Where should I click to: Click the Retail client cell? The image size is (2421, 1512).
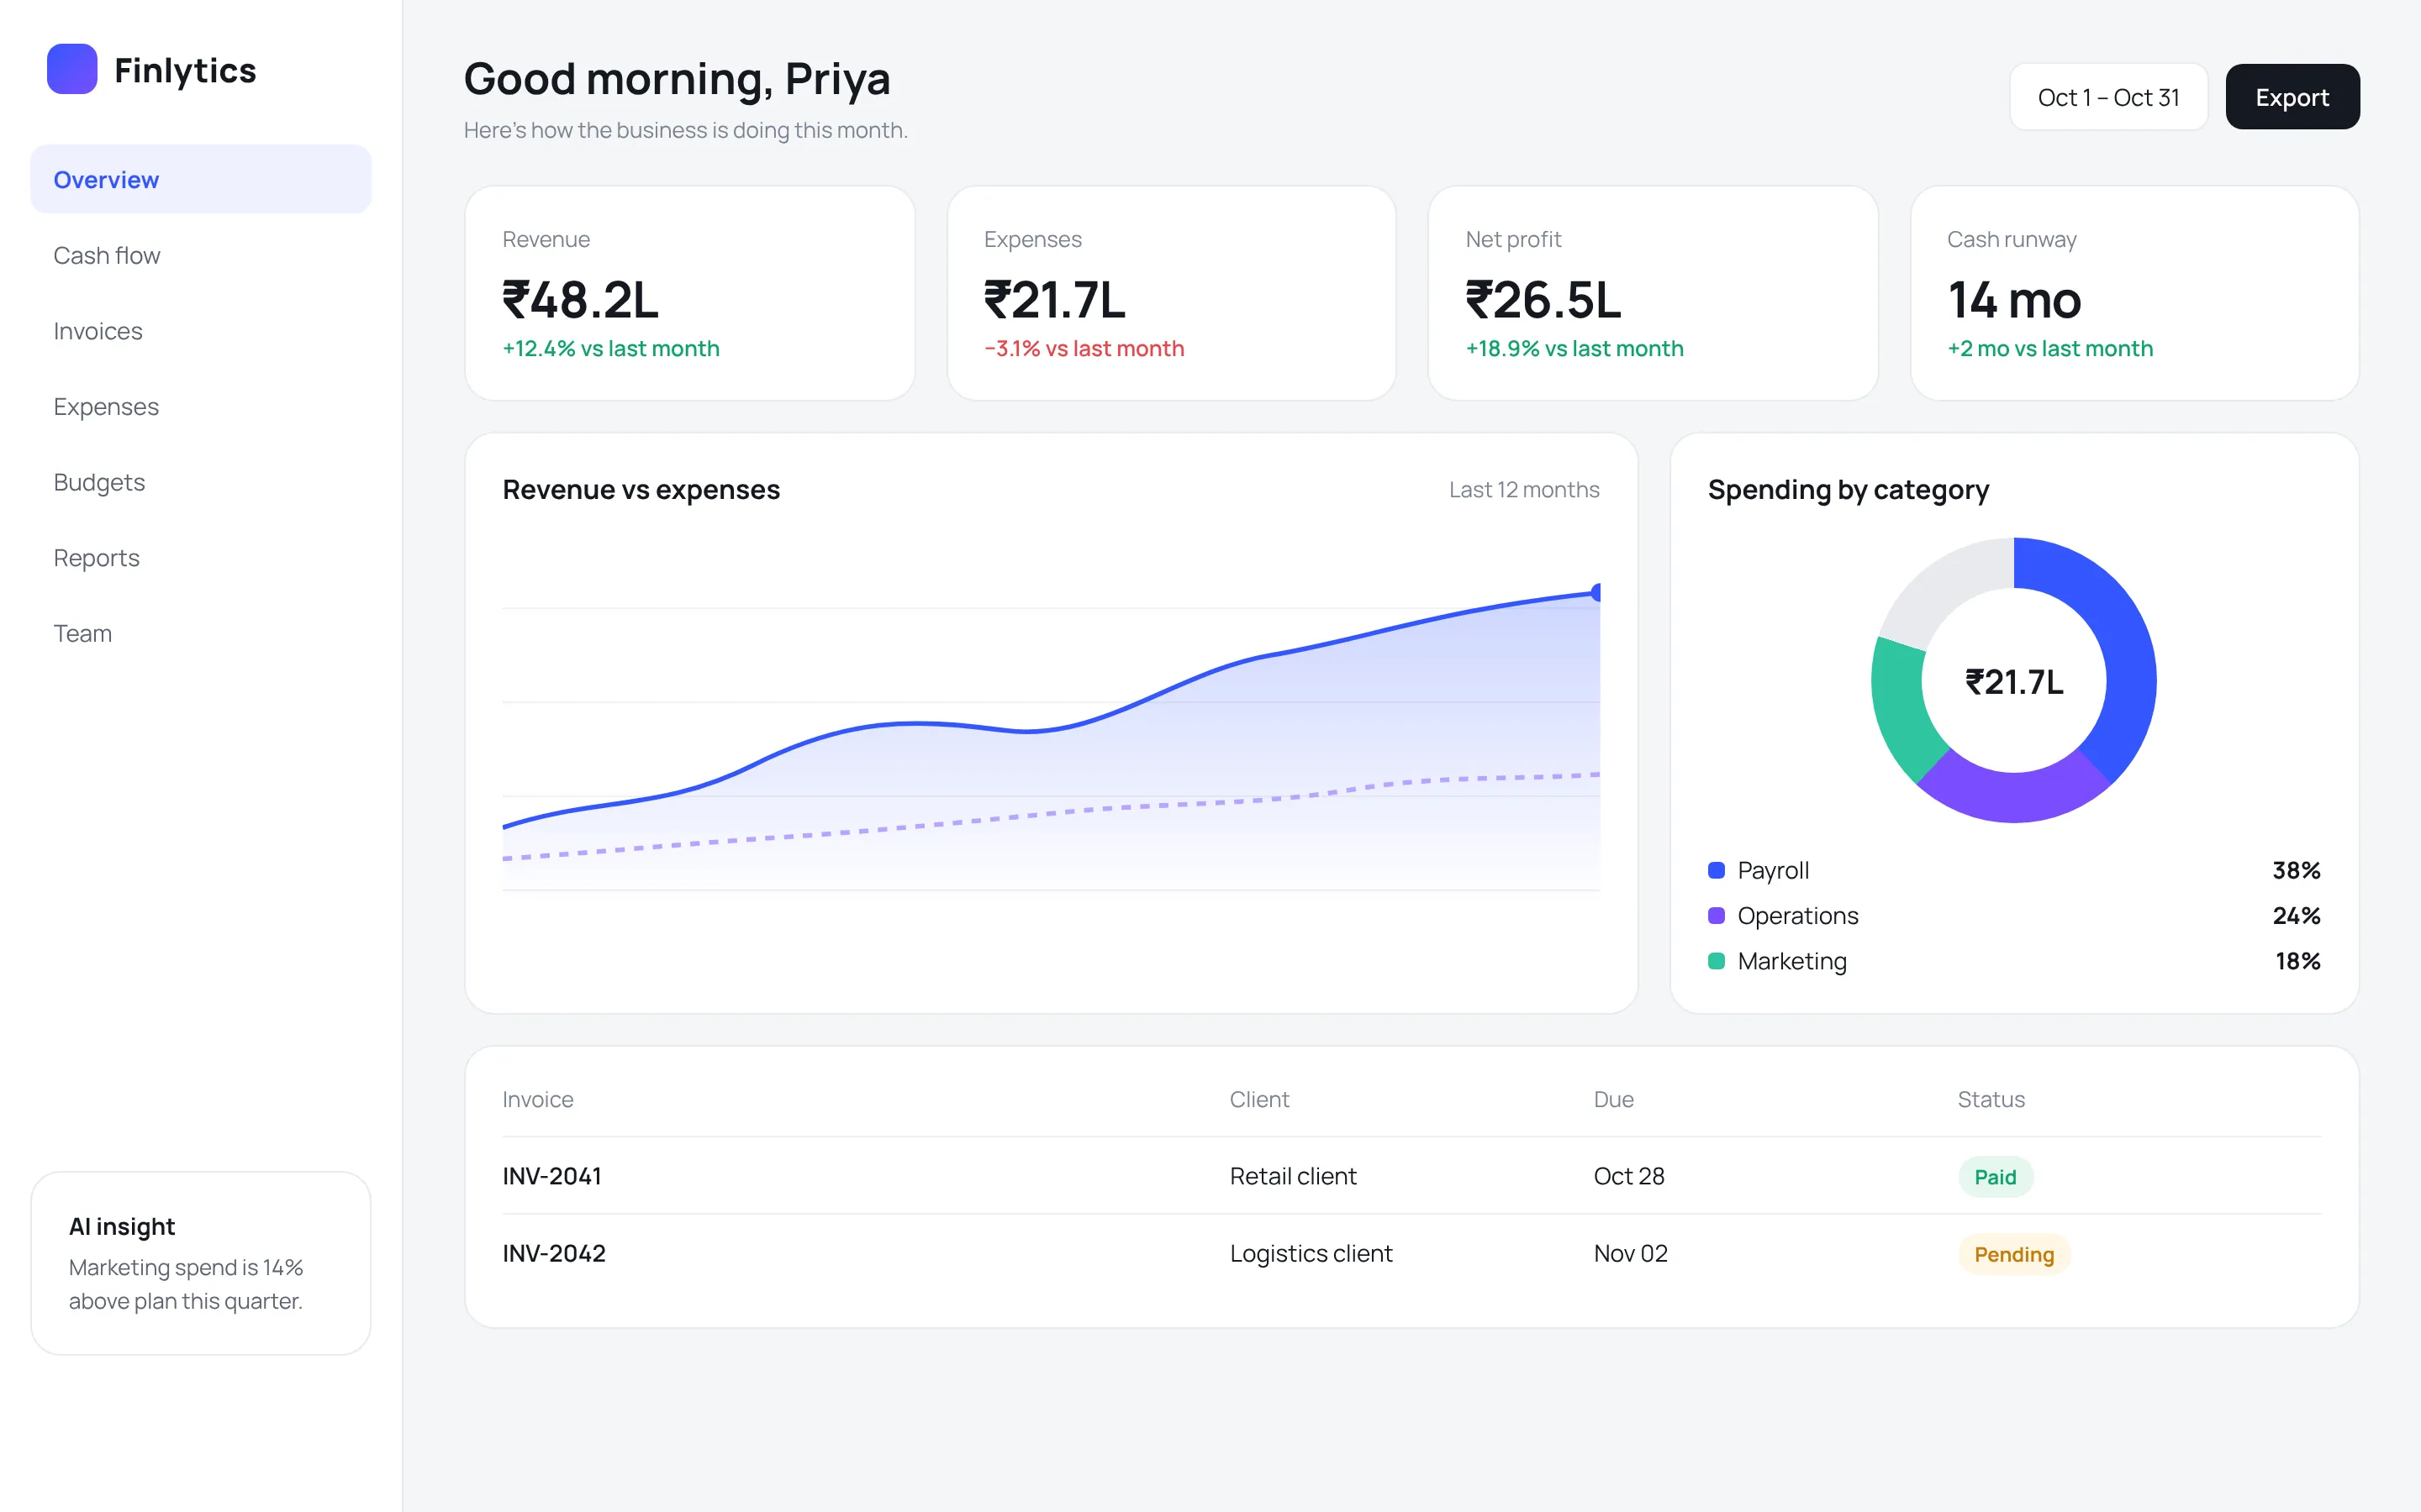[x=1293, y=1176]
